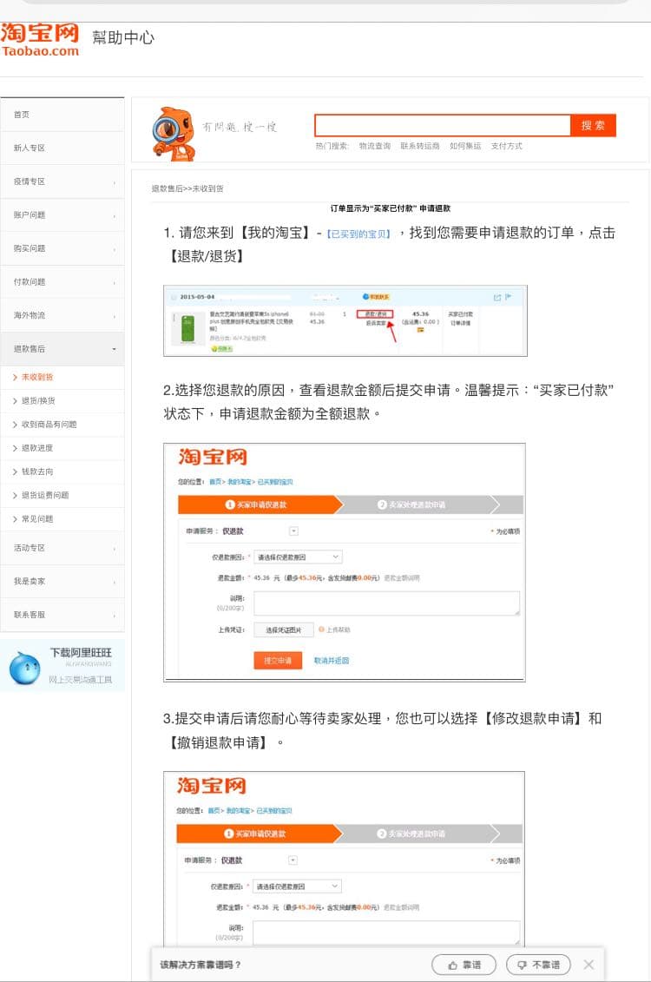Click the 幫助中心 header title

[123, 37]
